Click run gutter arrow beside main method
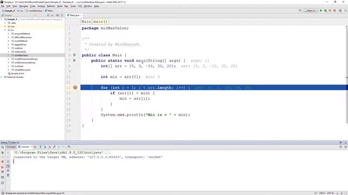This screenshot has height=195, width=348. click(74, 60)
